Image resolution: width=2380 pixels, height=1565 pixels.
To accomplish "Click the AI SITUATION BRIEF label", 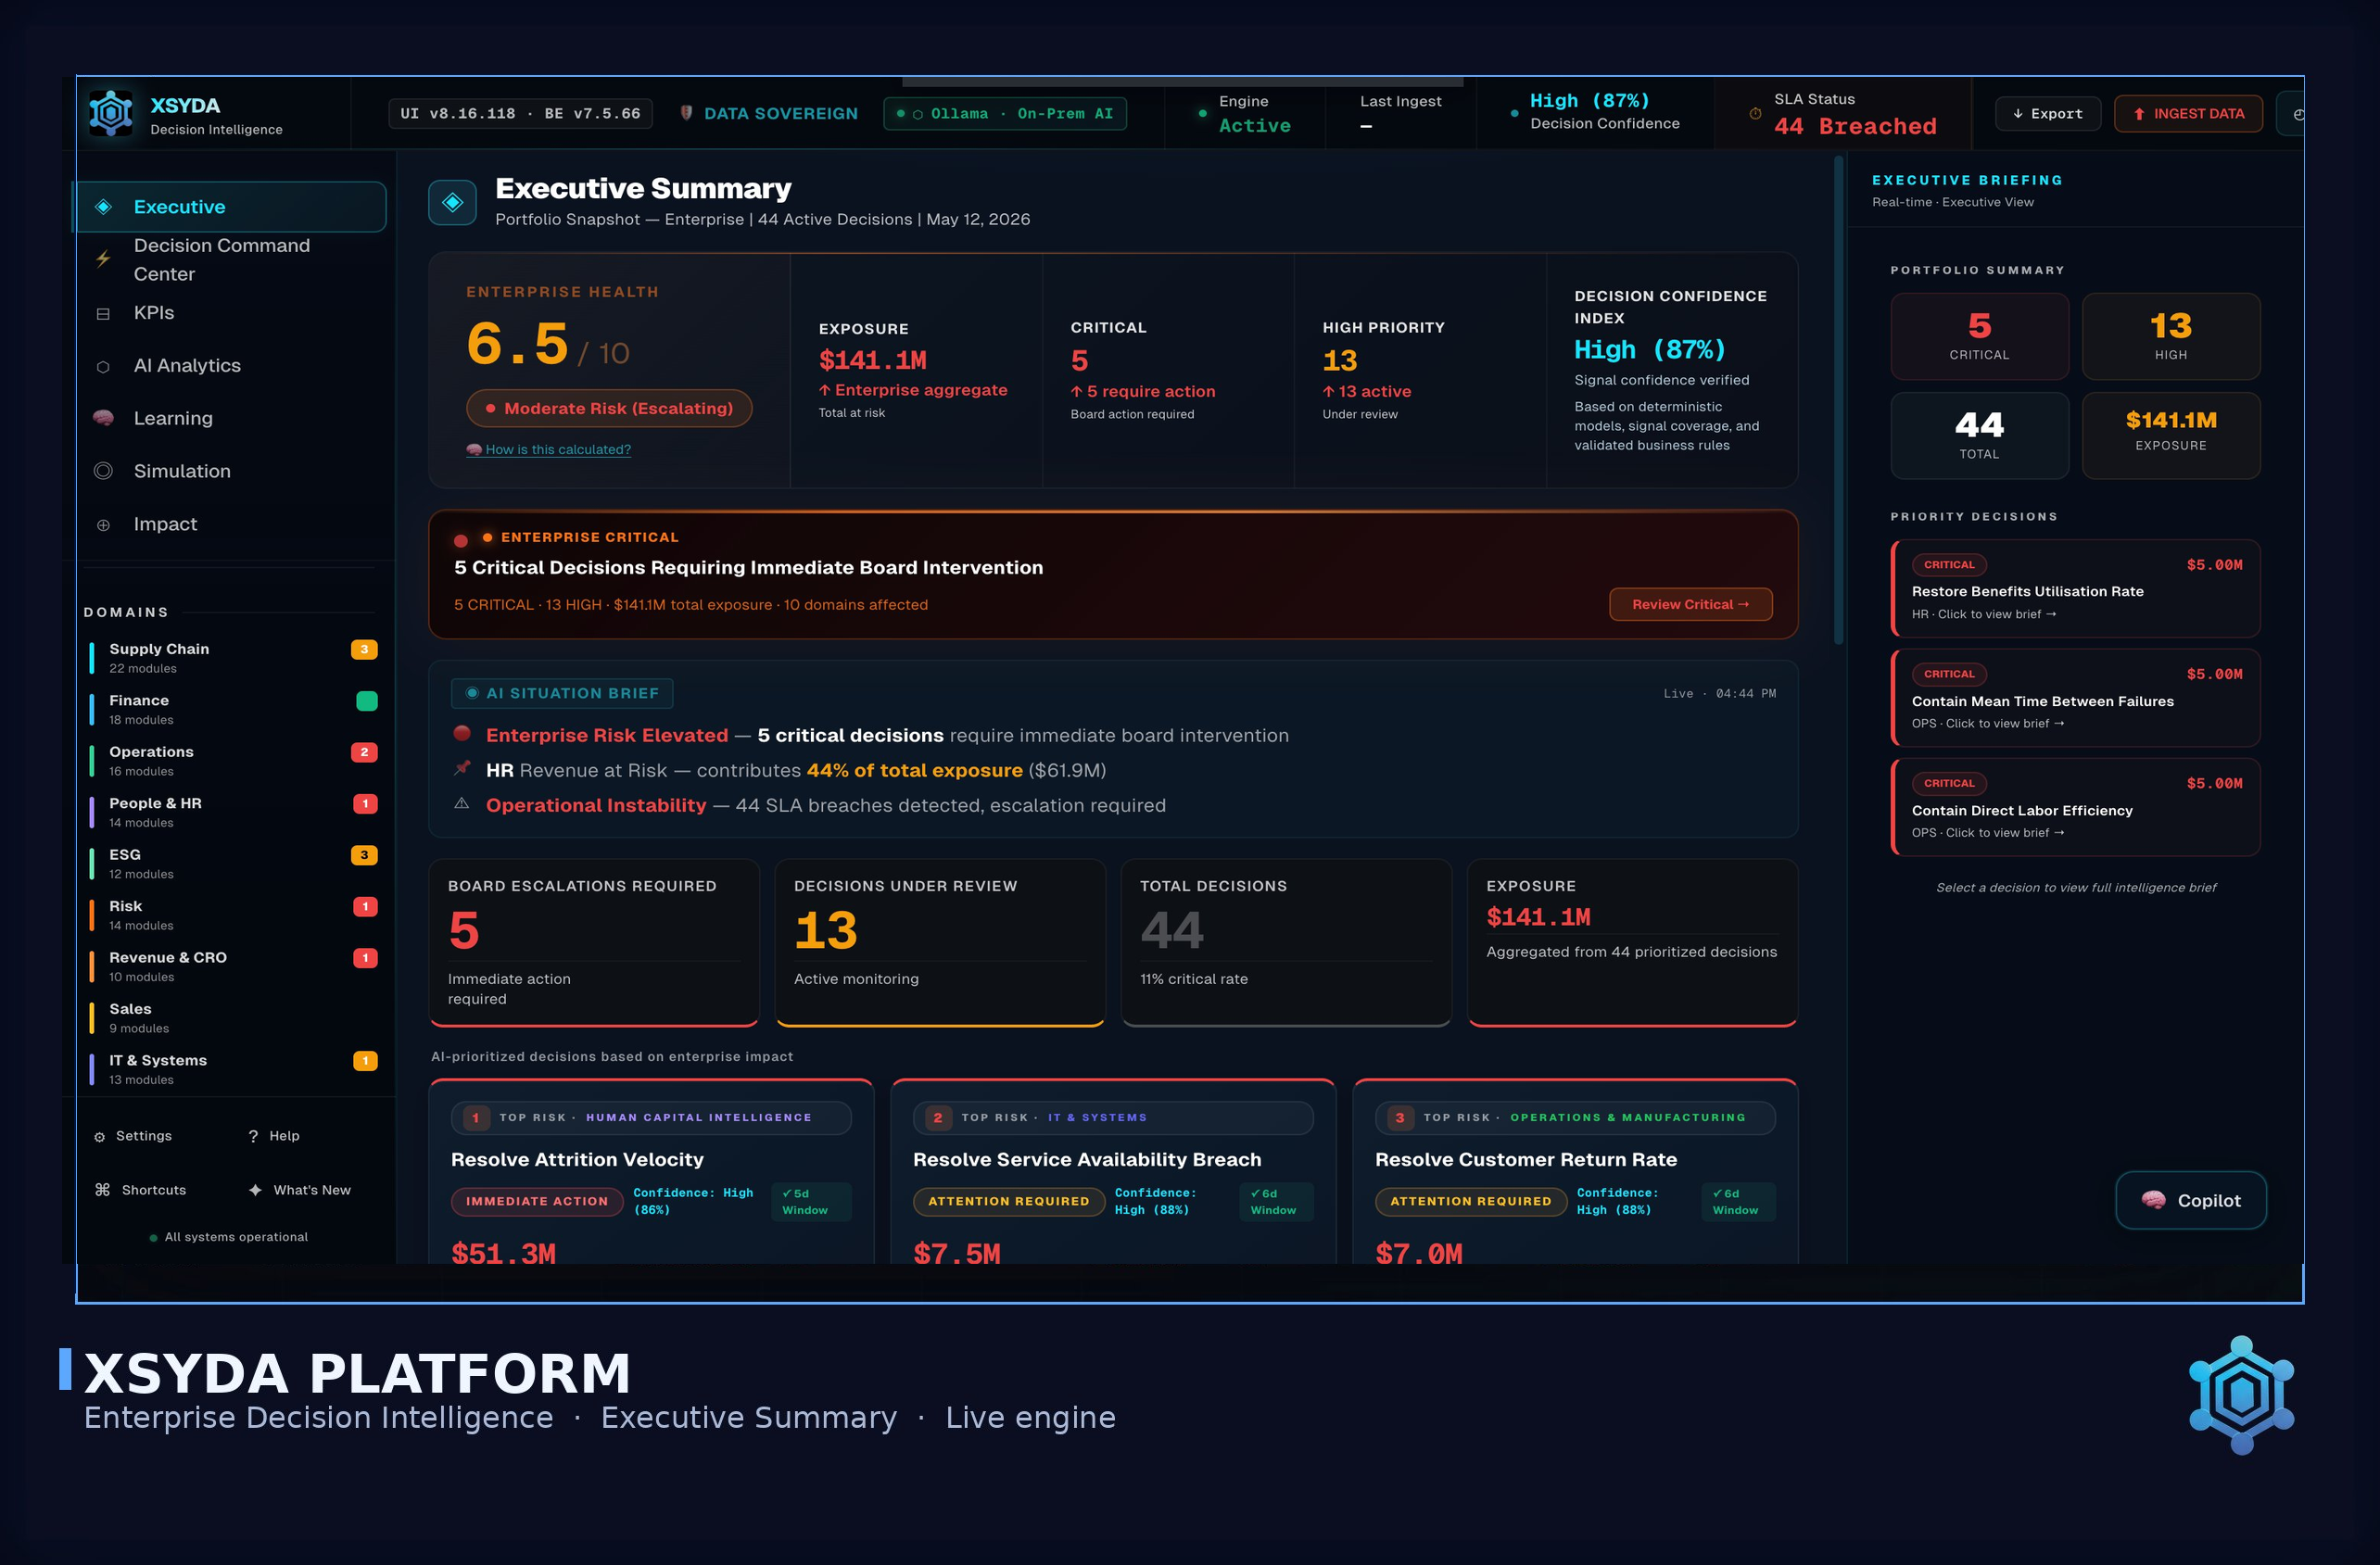I will pyautogui.click(x=562, y=693).
